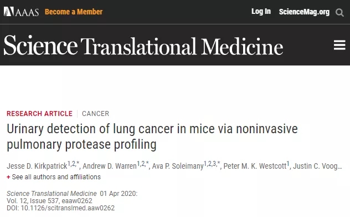Click the Log In link
Screen dimensions: 350x217
click(261, 12)
